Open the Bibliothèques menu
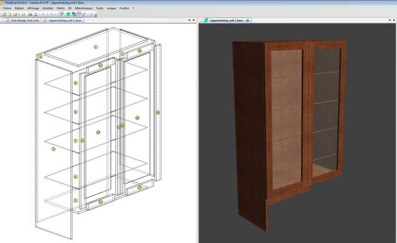 [x=84, y=8]
